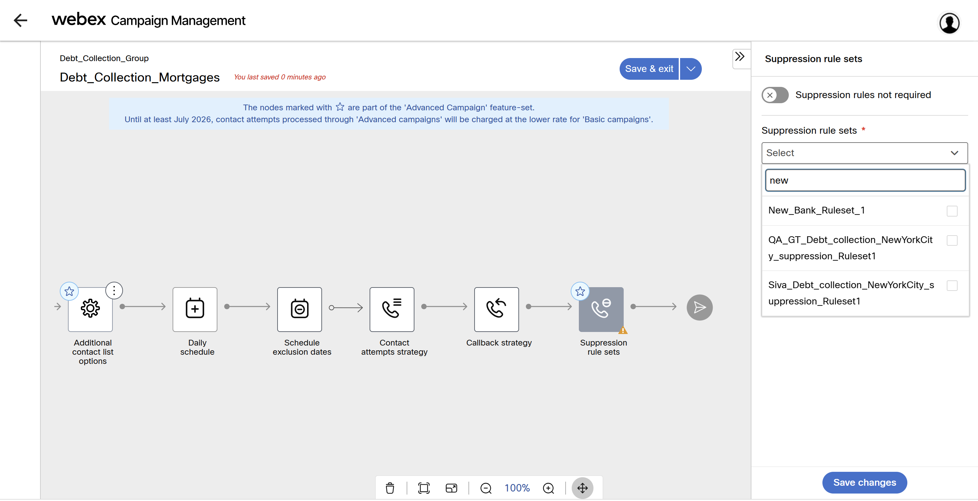The width and height of the screenshot is (978, 501).
Task: Expand the Save & exit dropdown arrow
Action: tap(690, 69)
